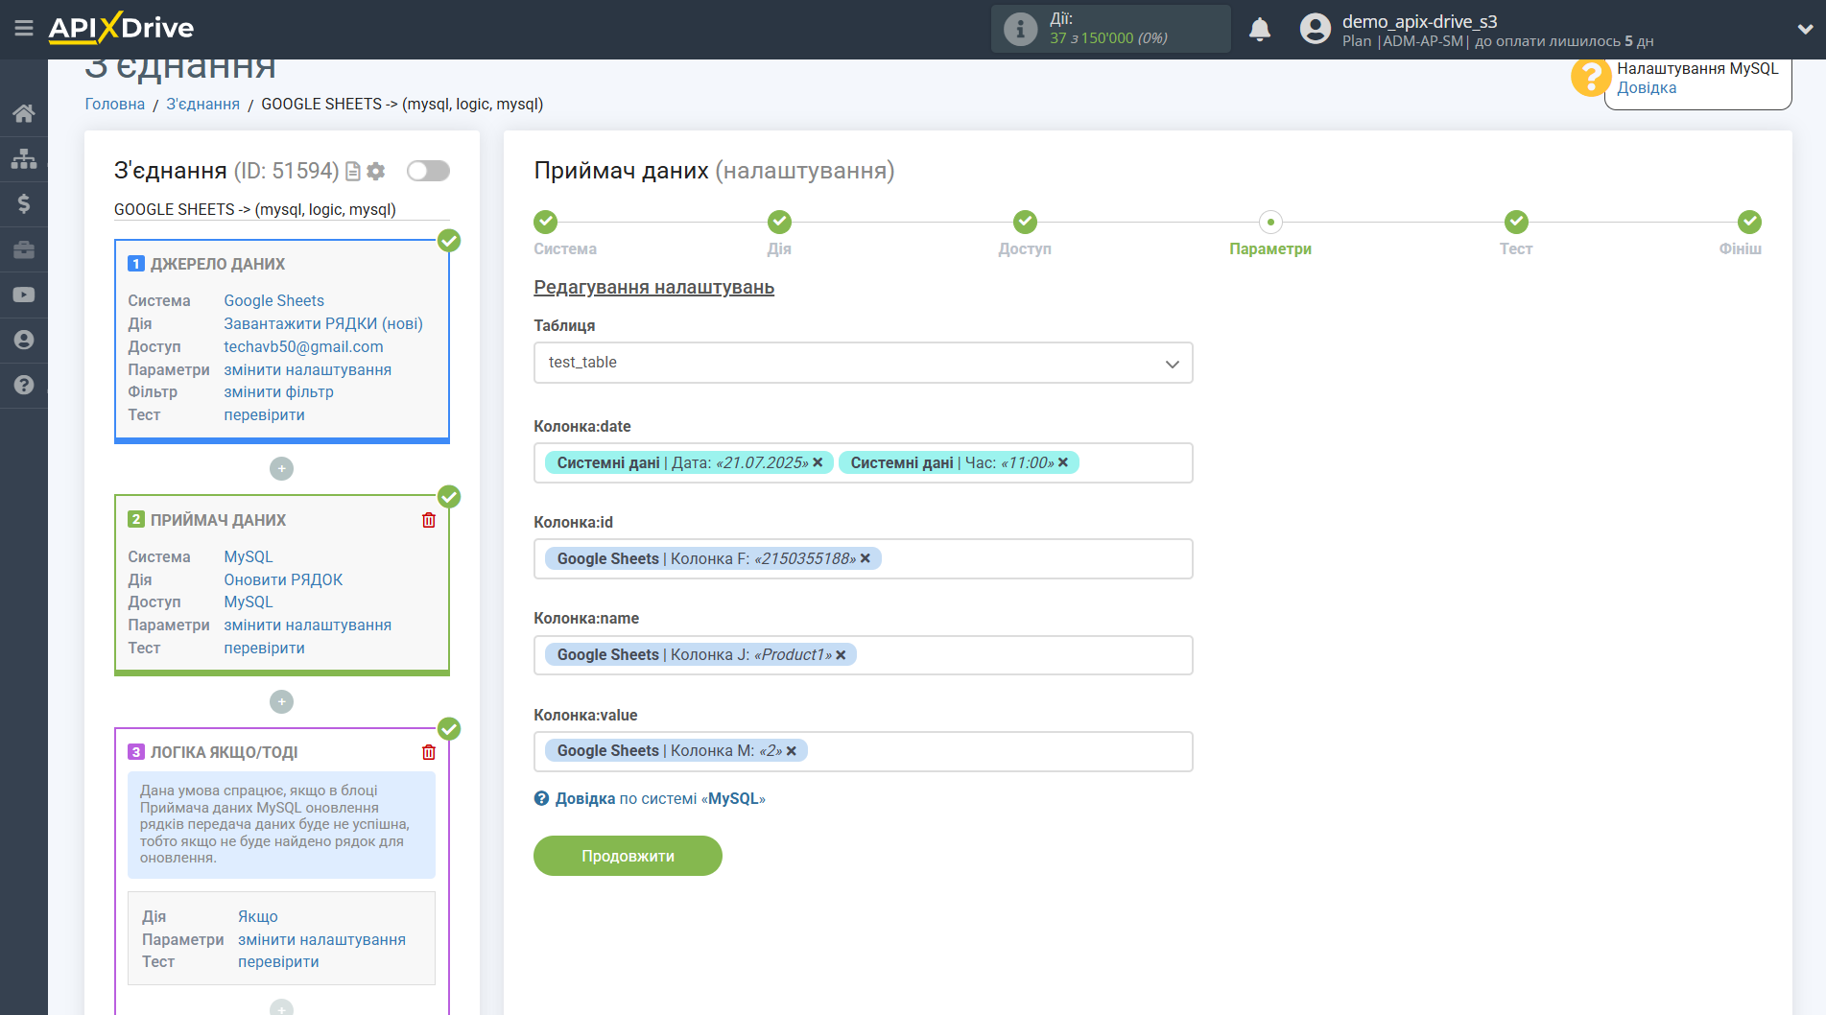Click the ДЖЕРЕЛО ДАНИХ block header
This screenshot has height=1015, width=1826.
(x=217, y=264)
